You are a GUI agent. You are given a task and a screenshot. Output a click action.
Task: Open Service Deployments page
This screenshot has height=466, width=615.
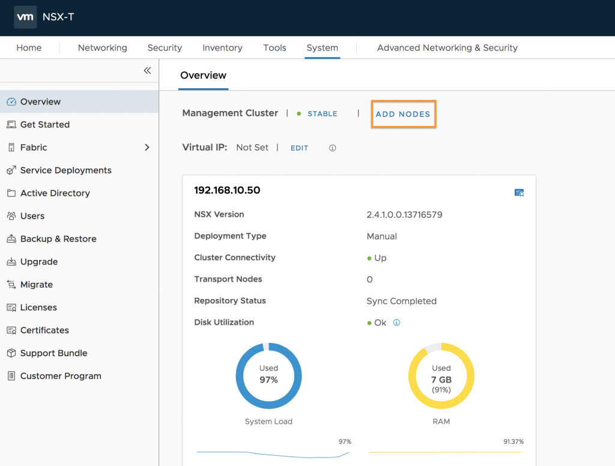(x=79, y=170)
